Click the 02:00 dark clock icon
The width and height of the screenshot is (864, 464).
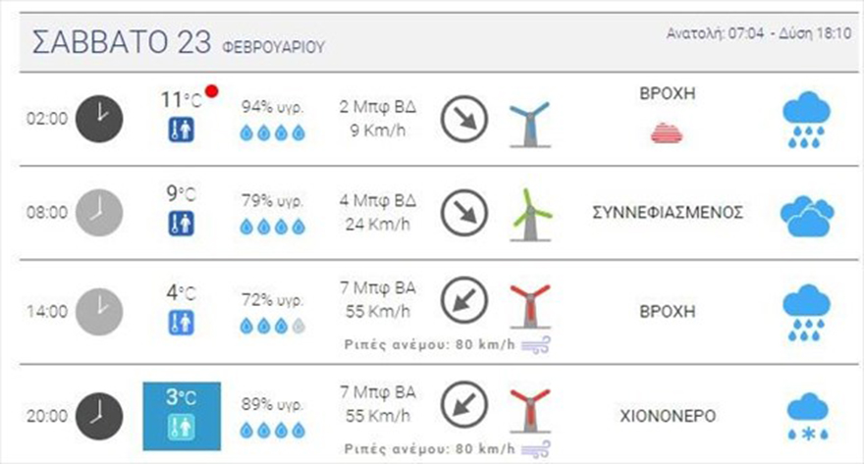(100, 118)
